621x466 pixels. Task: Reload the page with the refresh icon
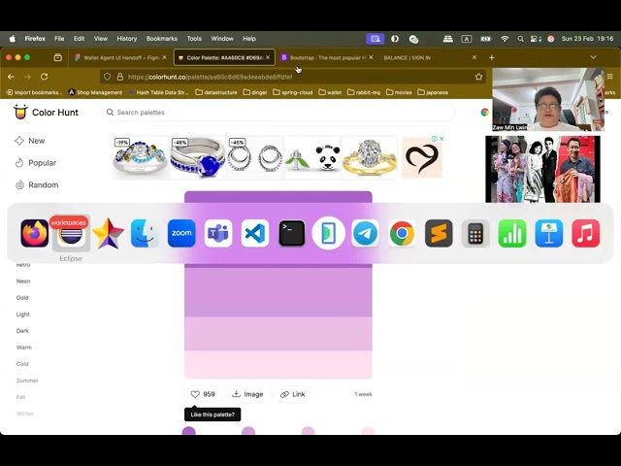pos(44,77)
